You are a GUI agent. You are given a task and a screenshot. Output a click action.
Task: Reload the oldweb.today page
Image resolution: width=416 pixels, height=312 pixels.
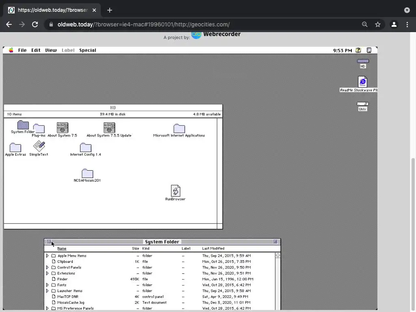click(x=35, y=24)
